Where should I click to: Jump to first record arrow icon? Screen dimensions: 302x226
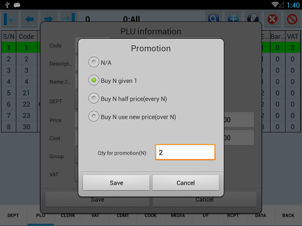[9, 19]
